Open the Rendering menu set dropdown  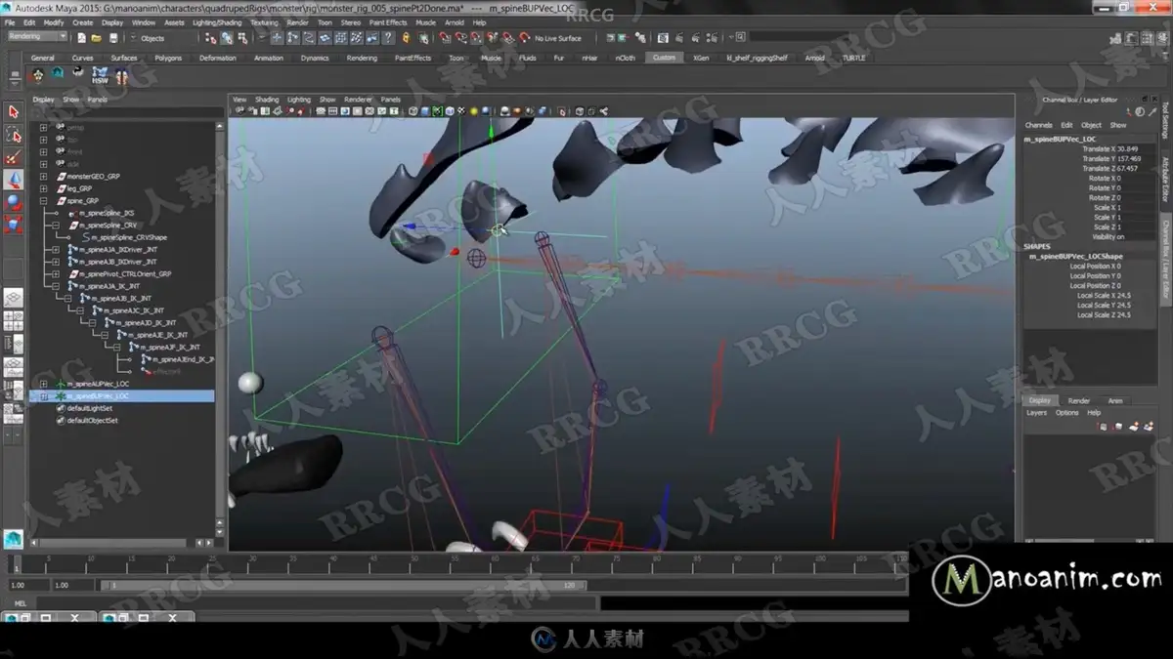pos(37,37)
